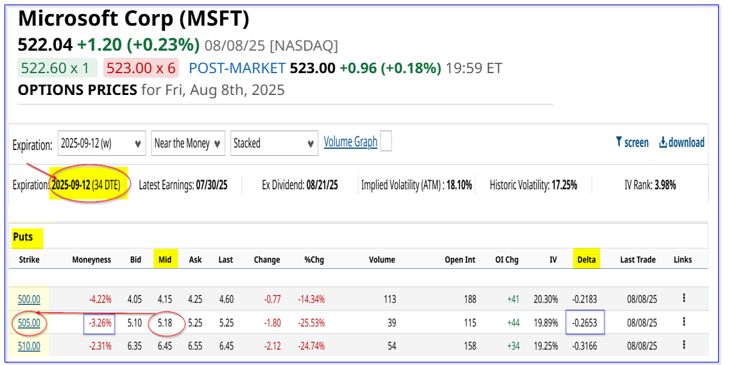Click the volume value 113

[x=390, y=299]
